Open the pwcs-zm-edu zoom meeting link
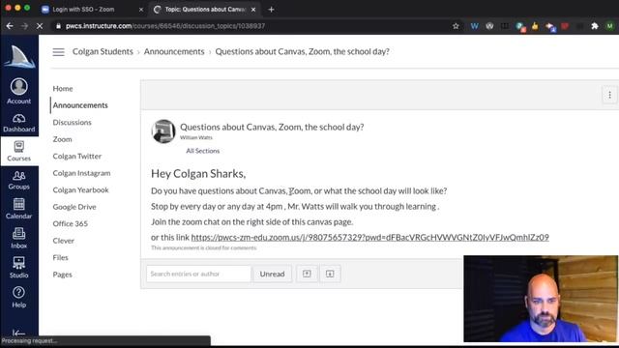 369,237
